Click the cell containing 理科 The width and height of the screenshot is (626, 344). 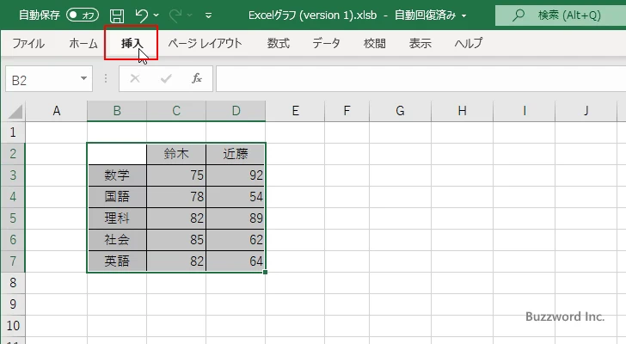[117, 218]
